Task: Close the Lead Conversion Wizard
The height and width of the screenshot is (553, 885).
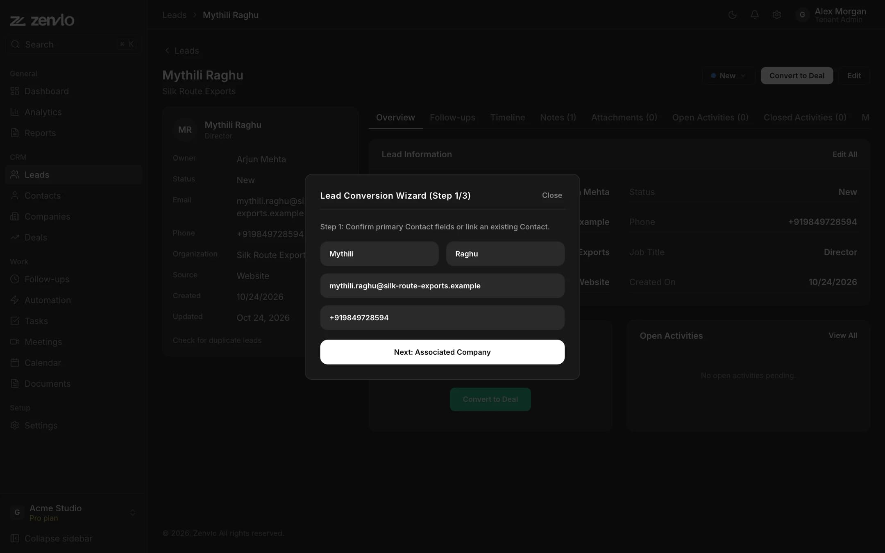Action: coord(552,195)
